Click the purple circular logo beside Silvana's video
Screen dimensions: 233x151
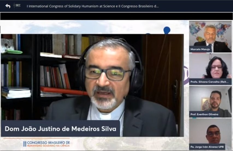186,75
